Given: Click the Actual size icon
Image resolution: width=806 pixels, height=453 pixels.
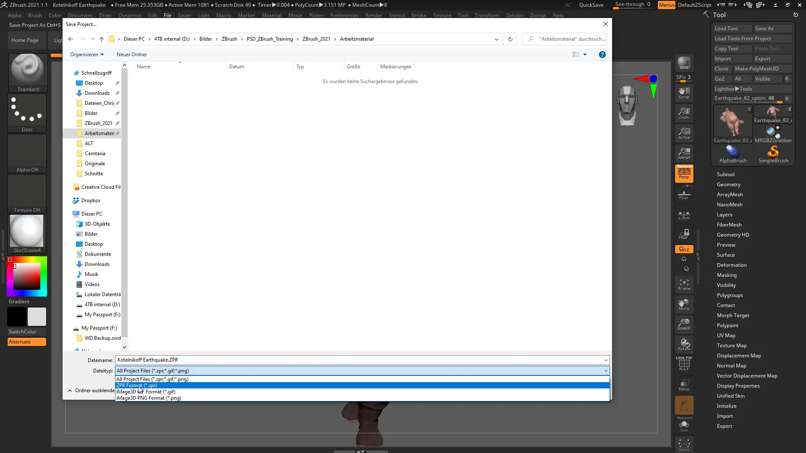Looking at the screenshot, I should tap(684, 133).
